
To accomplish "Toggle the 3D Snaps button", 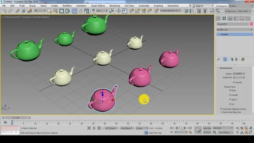I will click(131, 11).
